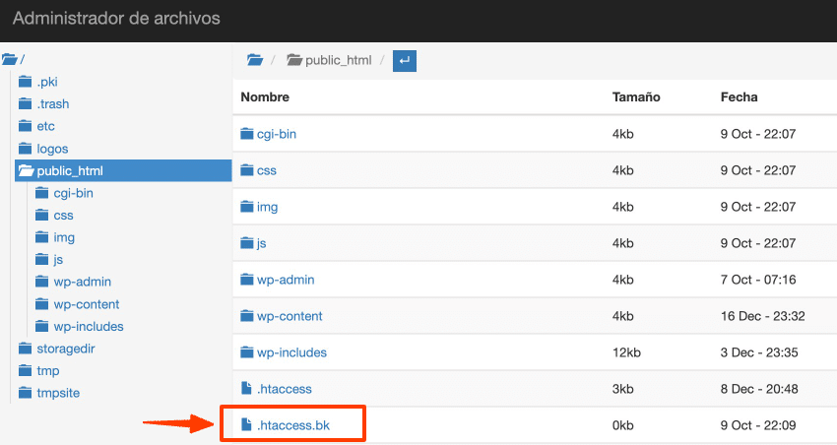
Task: Click the root folder icon in breadcrumb
Action: coord(255,60)
